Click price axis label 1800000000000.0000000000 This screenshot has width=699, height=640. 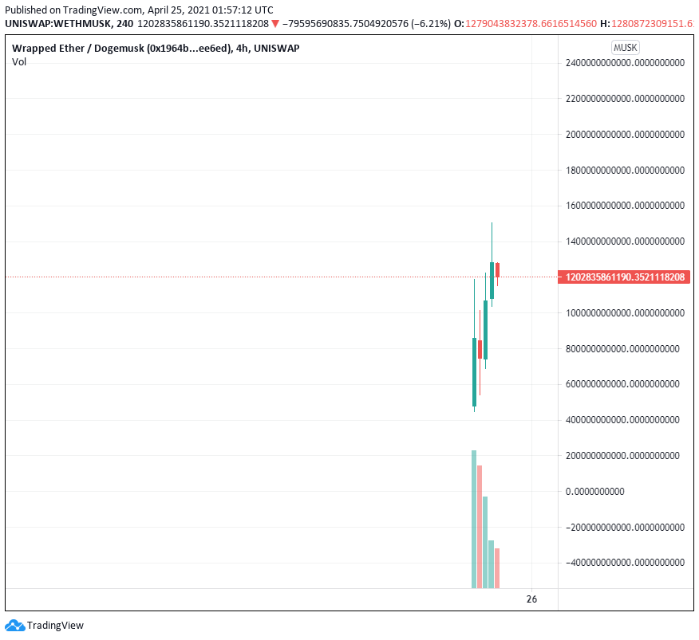pyautogui.click(x=625, y=170)
